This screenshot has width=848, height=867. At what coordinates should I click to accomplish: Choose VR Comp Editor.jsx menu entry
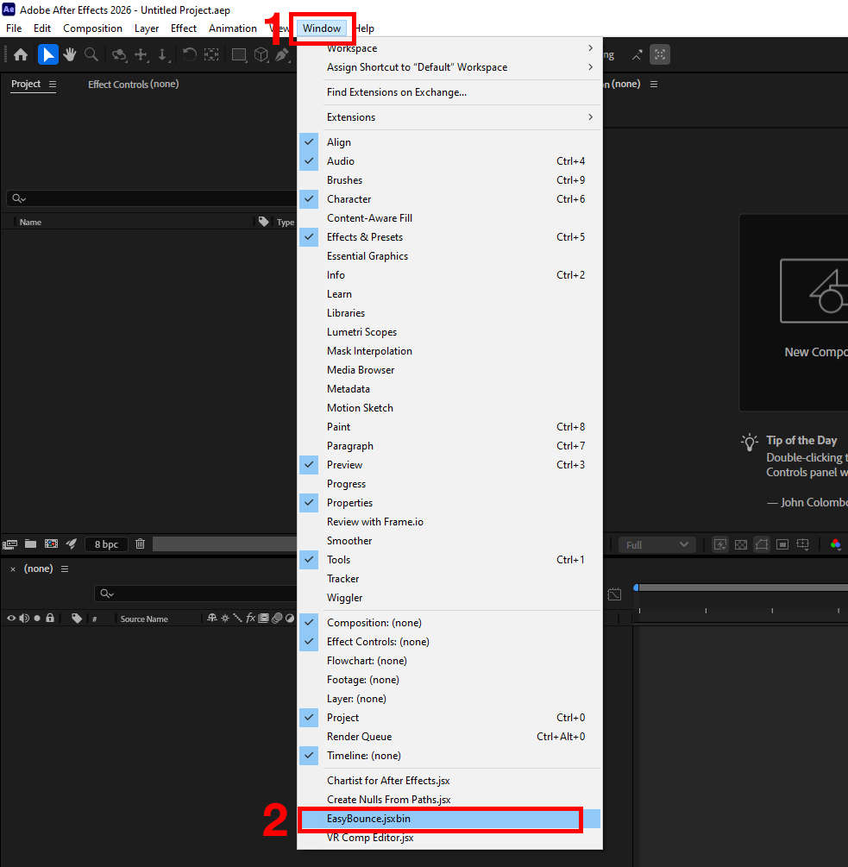(x=449, y=838)
